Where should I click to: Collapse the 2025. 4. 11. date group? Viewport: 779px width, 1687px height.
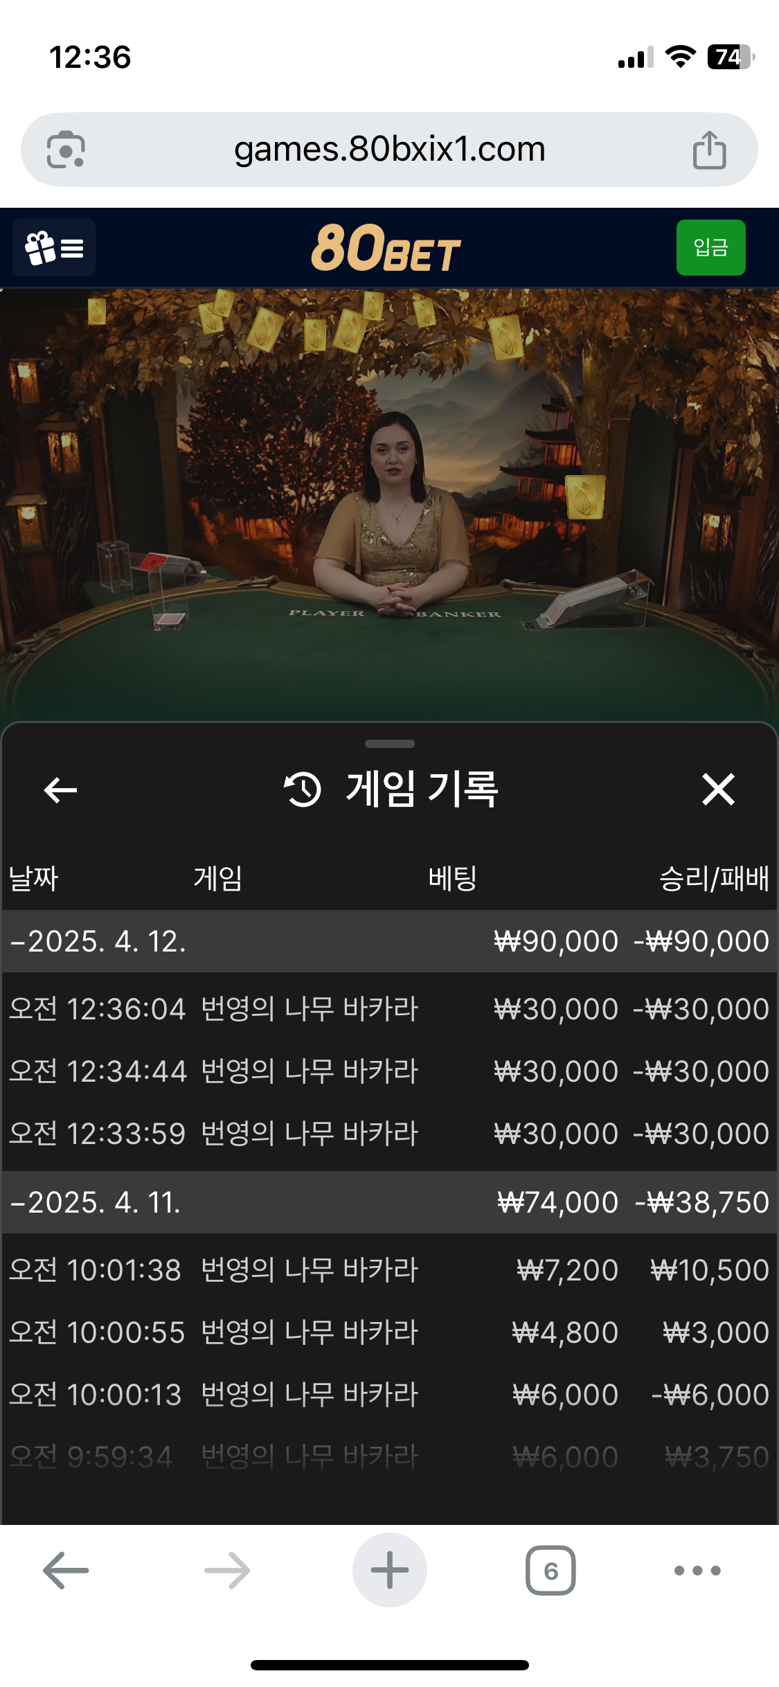389,1202
